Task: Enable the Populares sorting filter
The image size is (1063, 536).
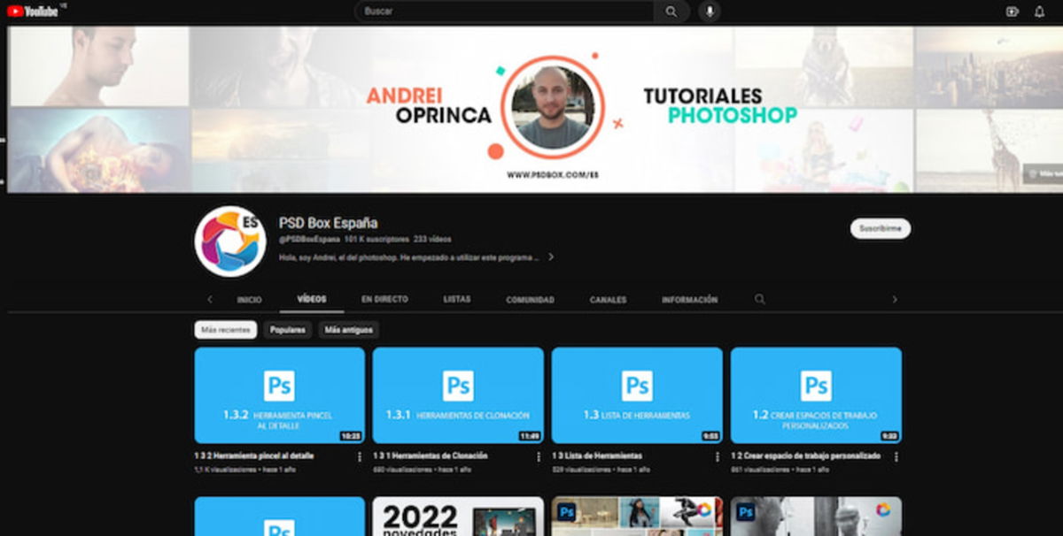Action: pyautogui.click(x=287, y=329)
